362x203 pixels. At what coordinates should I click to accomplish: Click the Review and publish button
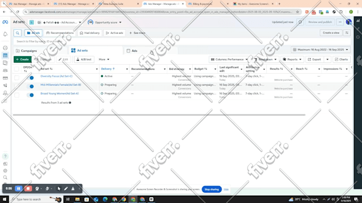(x=320, y=22)
